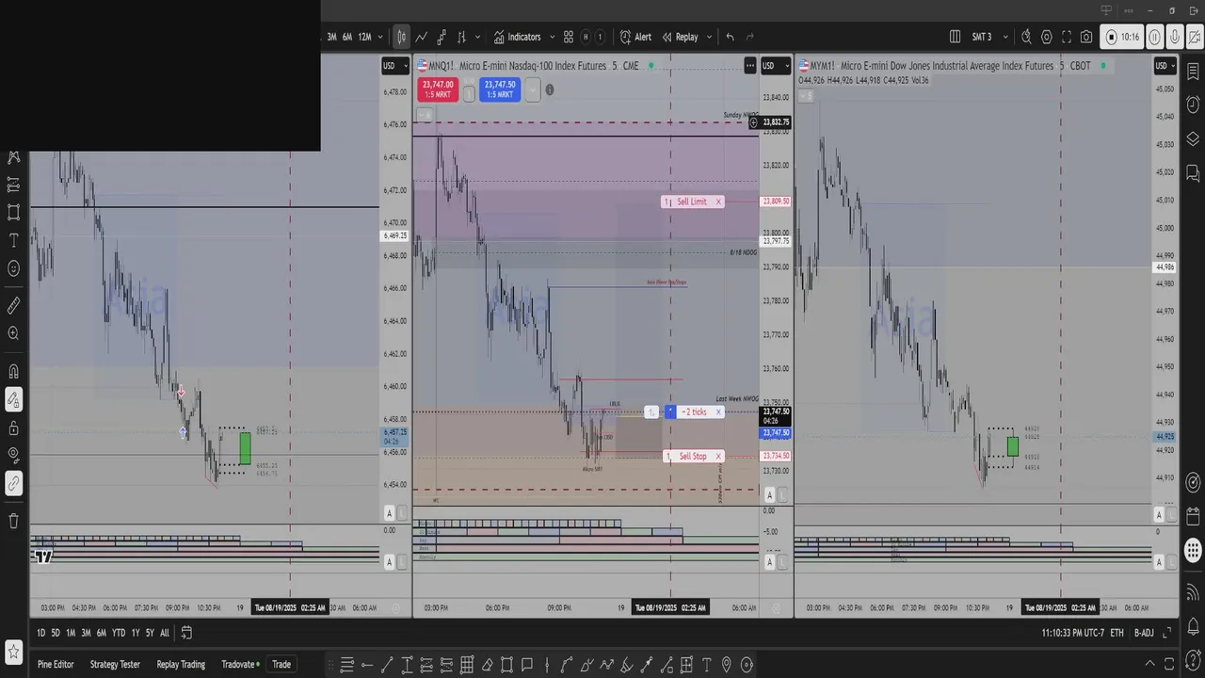Open the Replay Trading tab
The image size is (1205, 678).
[181, 664]
